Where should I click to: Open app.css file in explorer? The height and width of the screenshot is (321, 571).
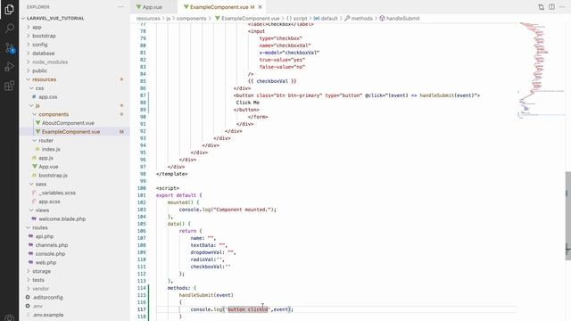pyautogui.click(x=47, y=97)
